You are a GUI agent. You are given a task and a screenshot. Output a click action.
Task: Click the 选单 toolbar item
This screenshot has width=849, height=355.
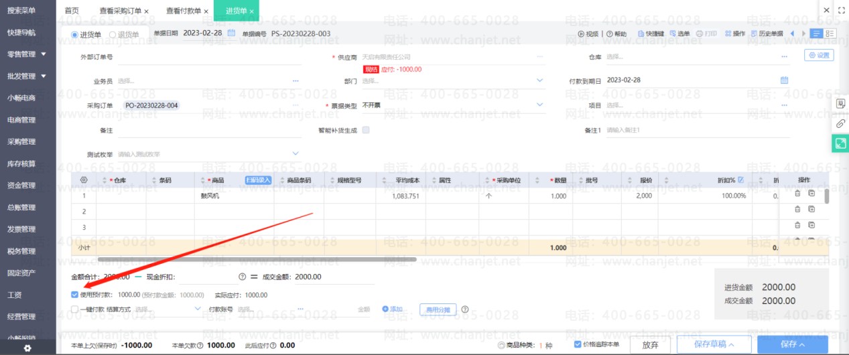coord(679,33)
